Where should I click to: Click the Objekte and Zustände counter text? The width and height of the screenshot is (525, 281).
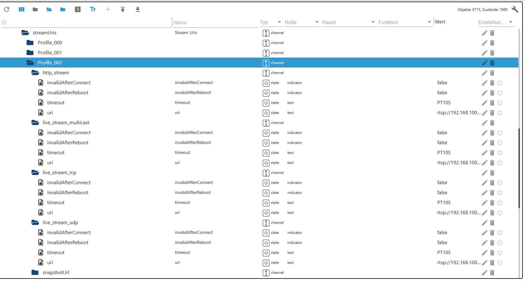pos(483,10)
